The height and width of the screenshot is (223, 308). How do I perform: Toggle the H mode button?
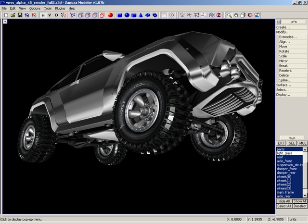pyautogui.click(x=43, y=15)
